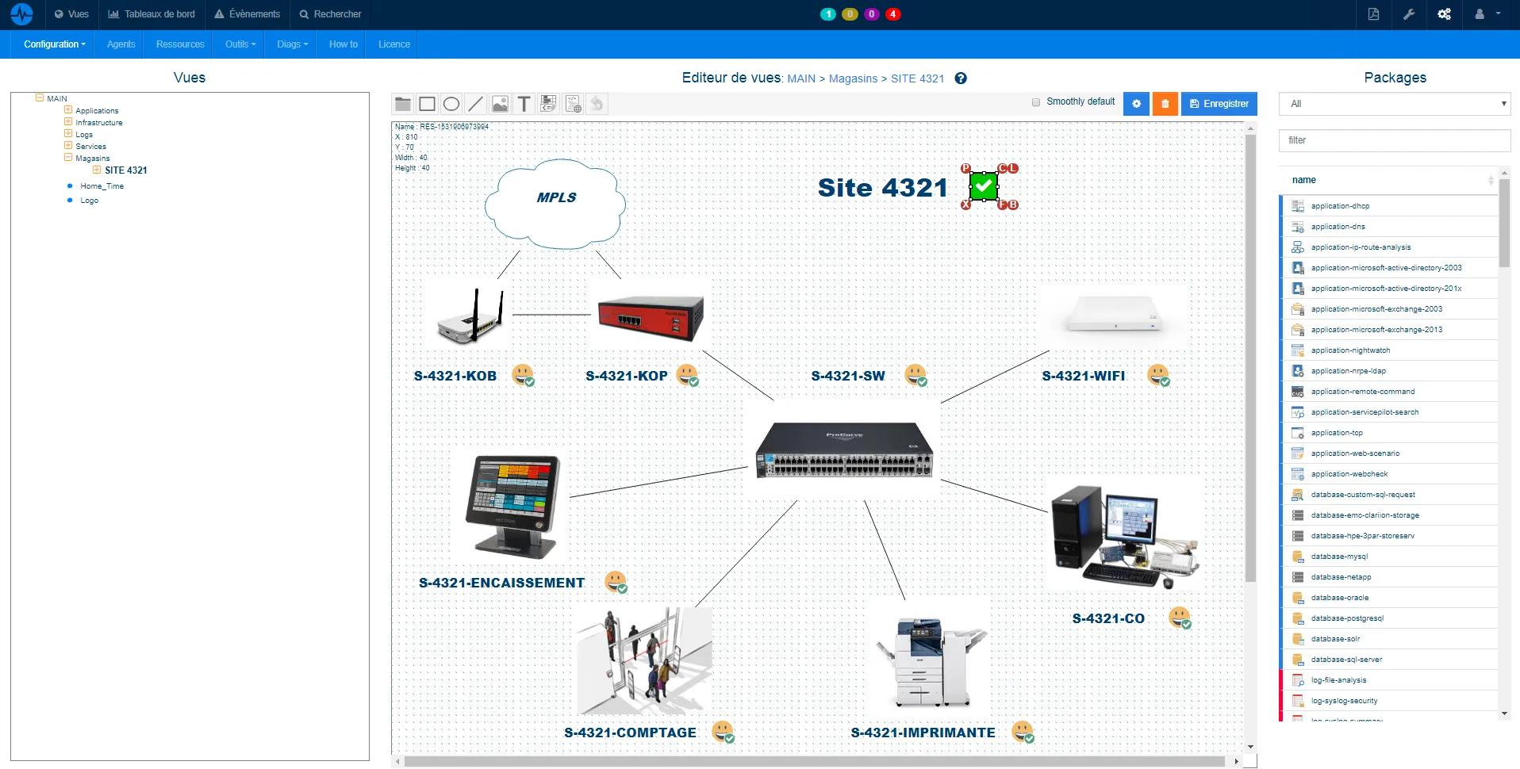Screen dimensions: 1520x769
Task: Switch to Tableaux de bord
Action: [151, 13]
